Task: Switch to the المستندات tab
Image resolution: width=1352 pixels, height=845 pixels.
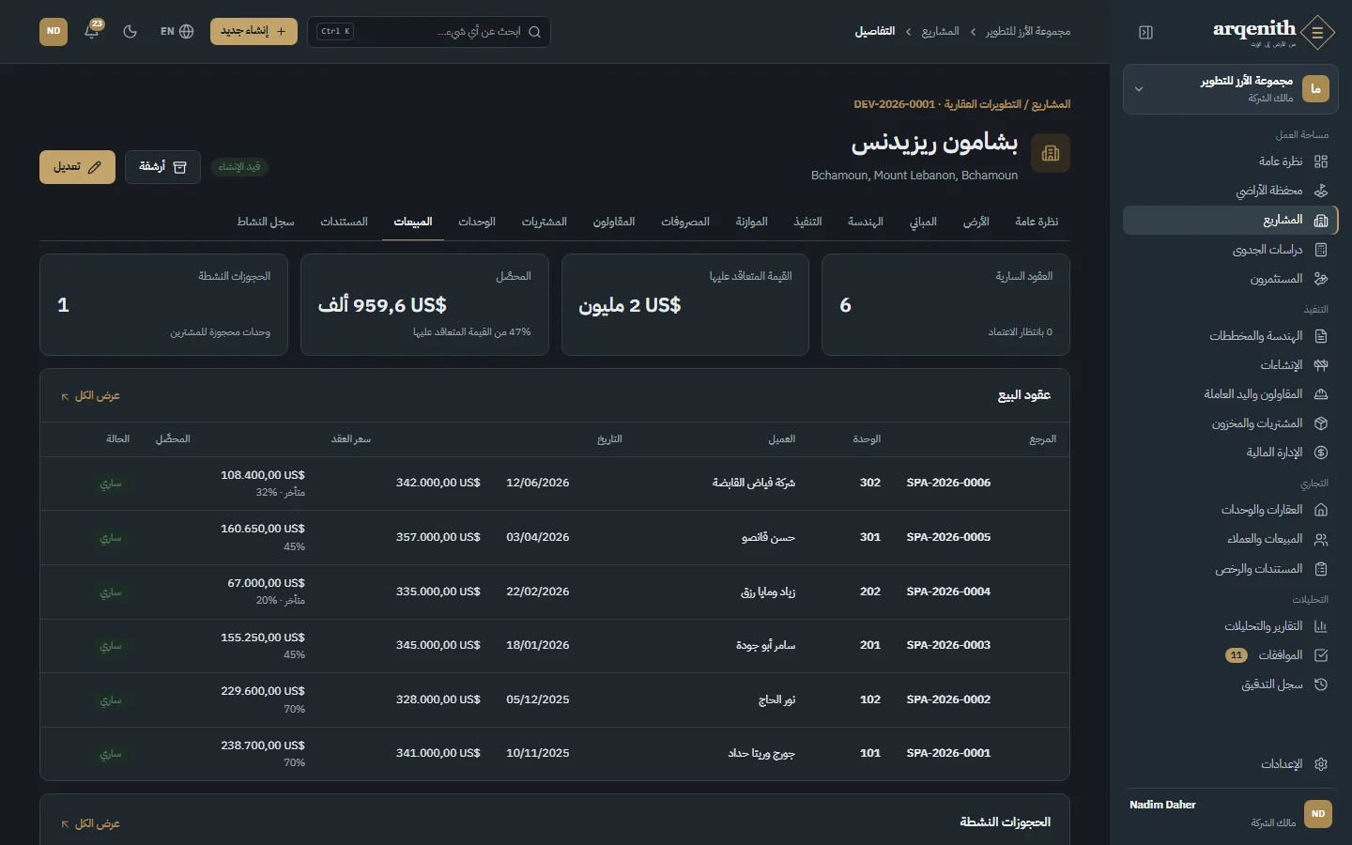Action: (x=344, y=222)
